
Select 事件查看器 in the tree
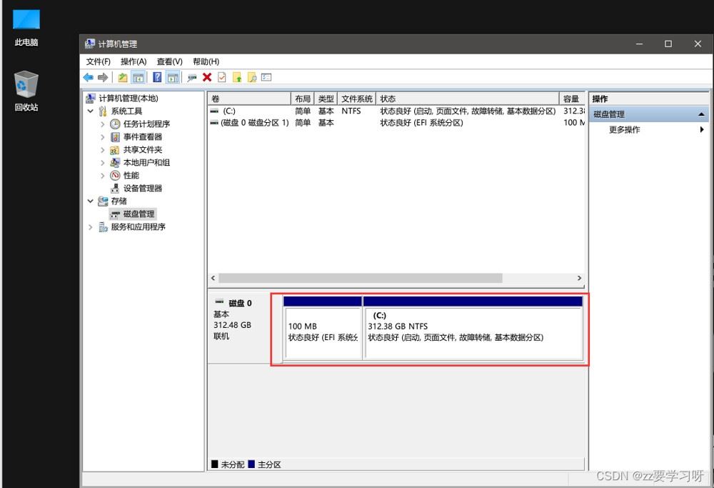click(143, 136)
